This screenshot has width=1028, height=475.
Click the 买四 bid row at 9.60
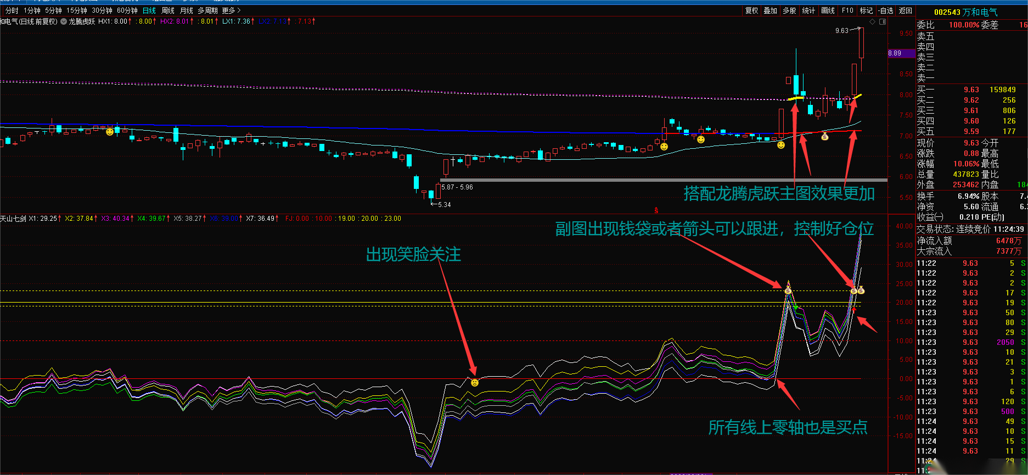click(x=971, y=121)
